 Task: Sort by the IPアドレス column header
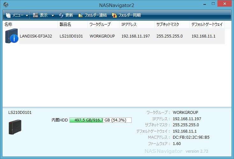click(x=137, y=24)
